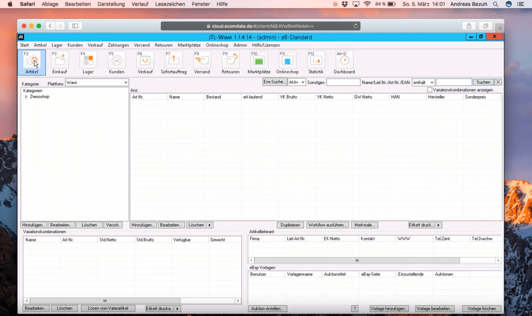Select the Verkauf toolbar icon
This screenshot has height=316, width=532.
(145, 60)
